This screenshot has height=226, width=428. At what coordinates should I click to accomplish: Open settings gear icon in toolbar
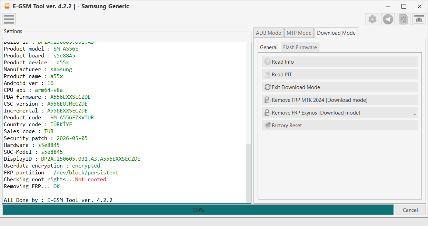point(372,19)
